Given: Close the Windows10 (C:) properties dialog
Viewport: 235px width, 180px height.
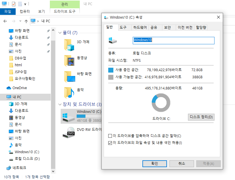Looking at the screenshot, I should coord(218,17).
